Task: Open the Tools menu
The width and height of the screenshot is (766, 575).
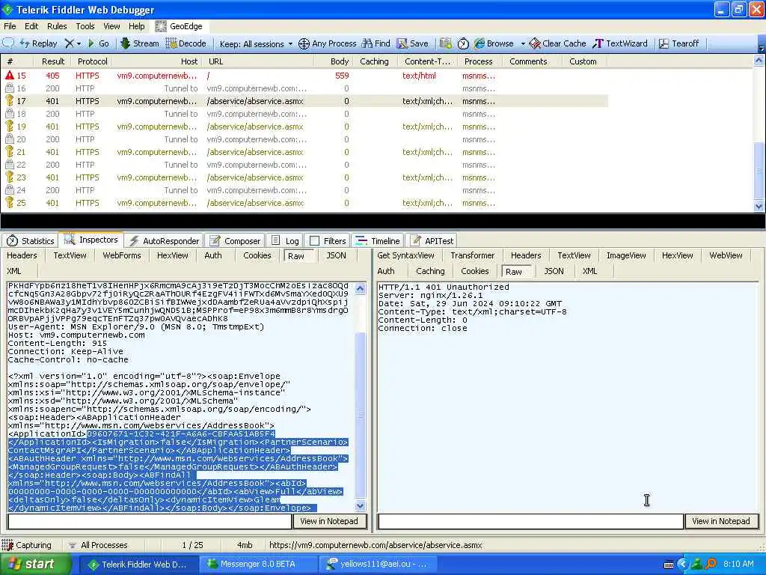Action: pyautogui.click(x=85, y=26)
